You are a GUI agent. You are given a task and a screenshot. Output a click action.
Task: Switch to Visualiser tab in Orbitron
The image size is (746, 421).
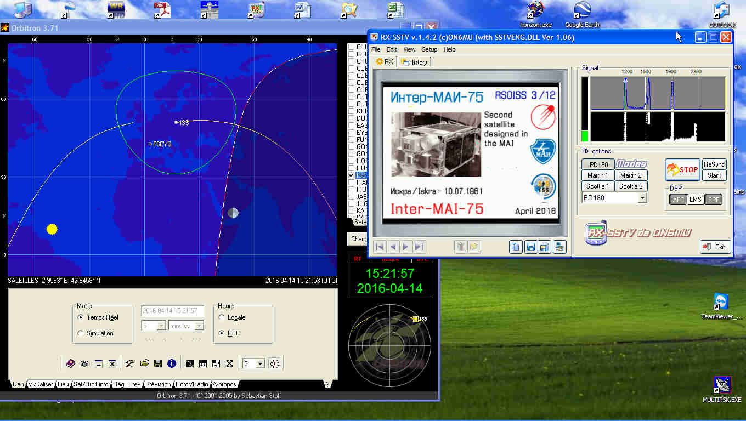click(x=41, y=384)
